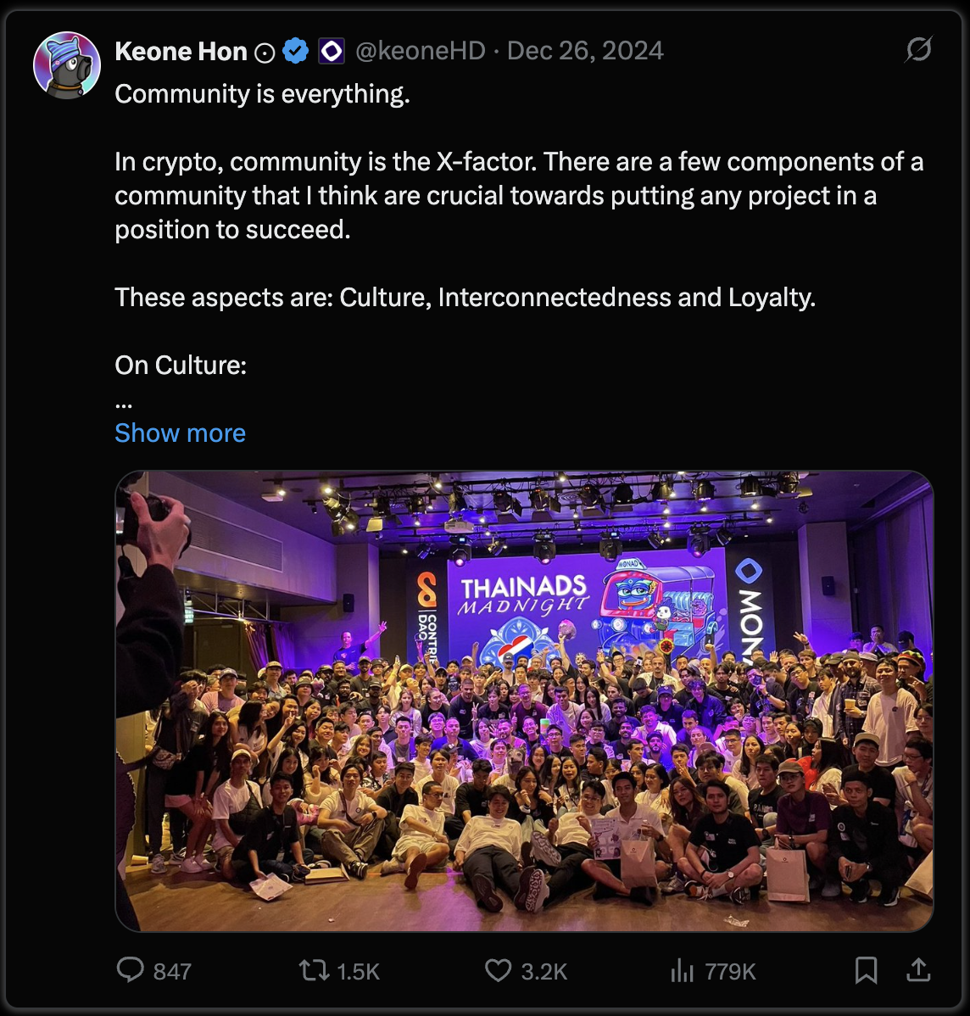
Task: Click the reply speech bubble icon
Action: pos(131,970)
